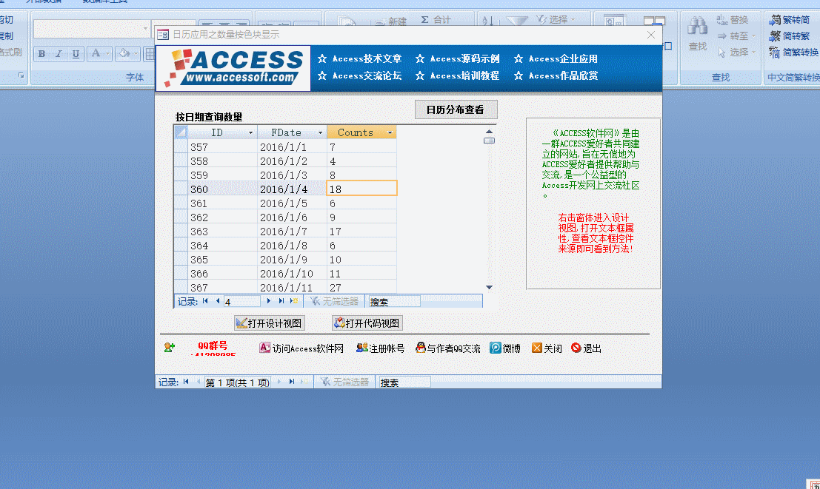Viewport: 820px width, 489px height.
Task: Open the 选择 select dropdown in Find group
Action: pos(736,53)
